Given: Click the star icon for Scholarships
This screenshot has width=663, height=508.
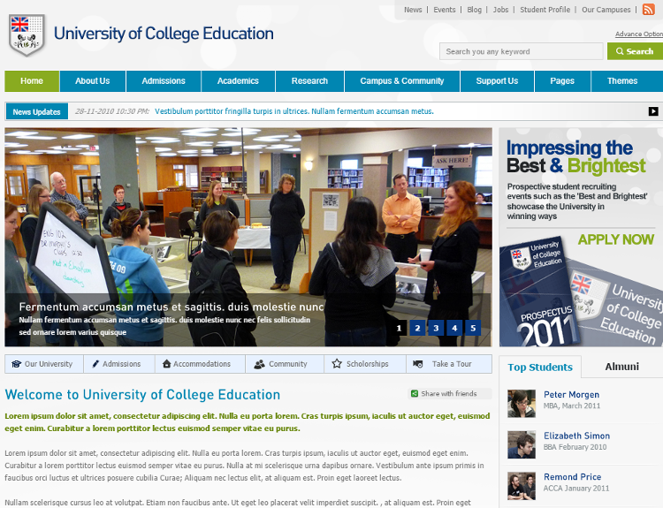Looking at the screenshot, I should (x=337, y=363).
